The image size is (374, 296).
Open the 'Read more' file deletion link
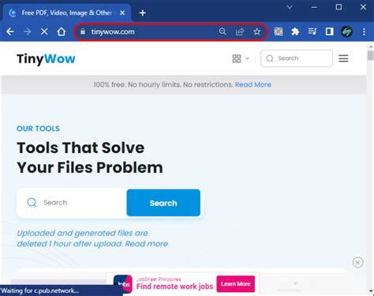[x=147, y=244]
